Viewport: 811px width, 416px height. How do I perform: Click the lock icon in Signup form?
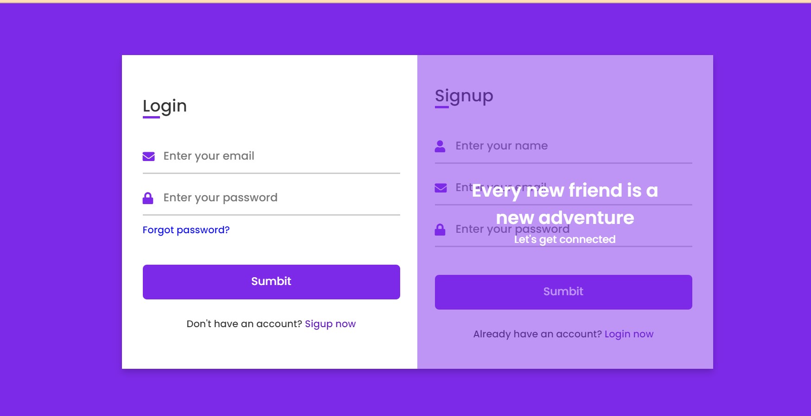[x=440, y=230]
